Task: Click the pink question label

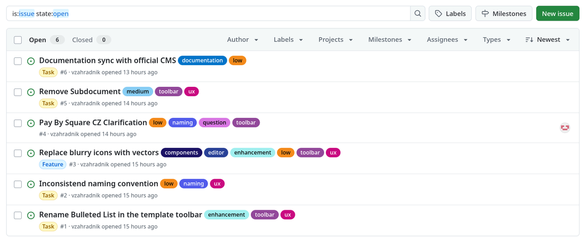Action: (x=215, y=122)
